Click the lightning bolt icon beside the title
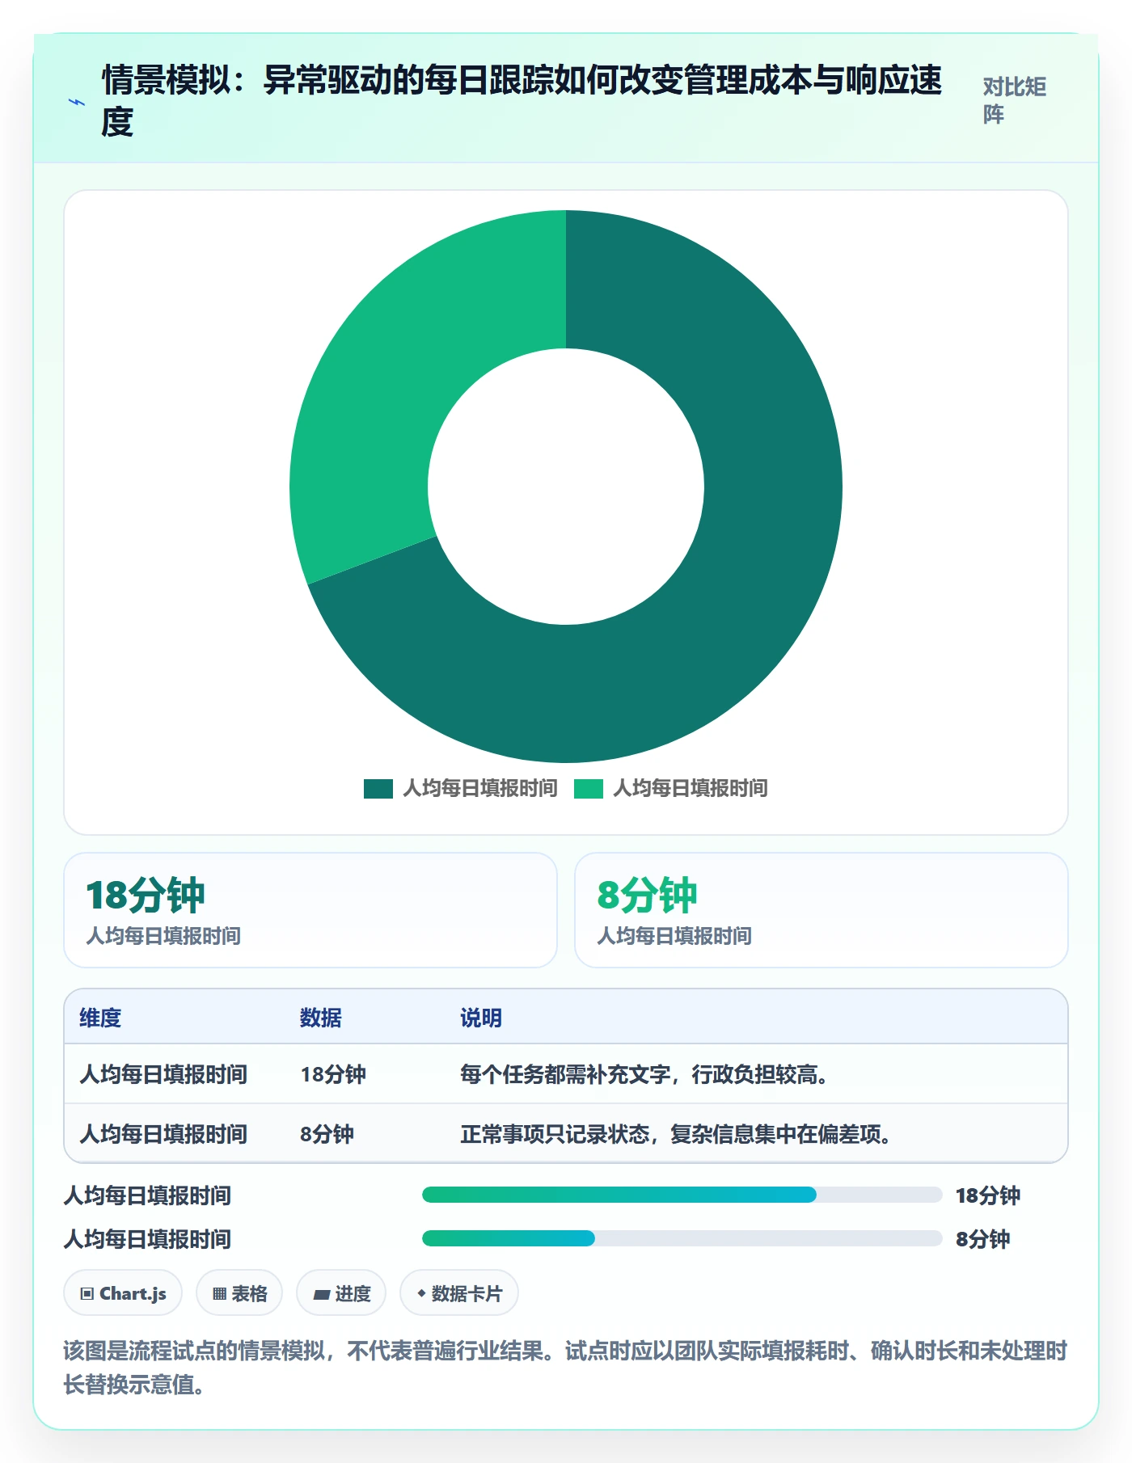The height and width of the screenshot is (1463, 1132). point(77,102)
